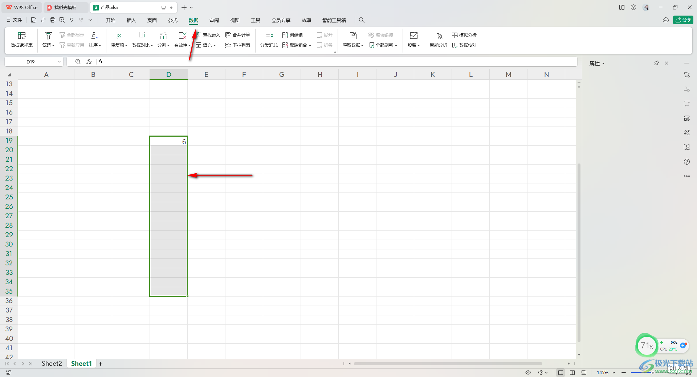This screenshot has height=377, width=697.
Task: Open the Insert (插入) ribbon tab
Action: (131, 20)
